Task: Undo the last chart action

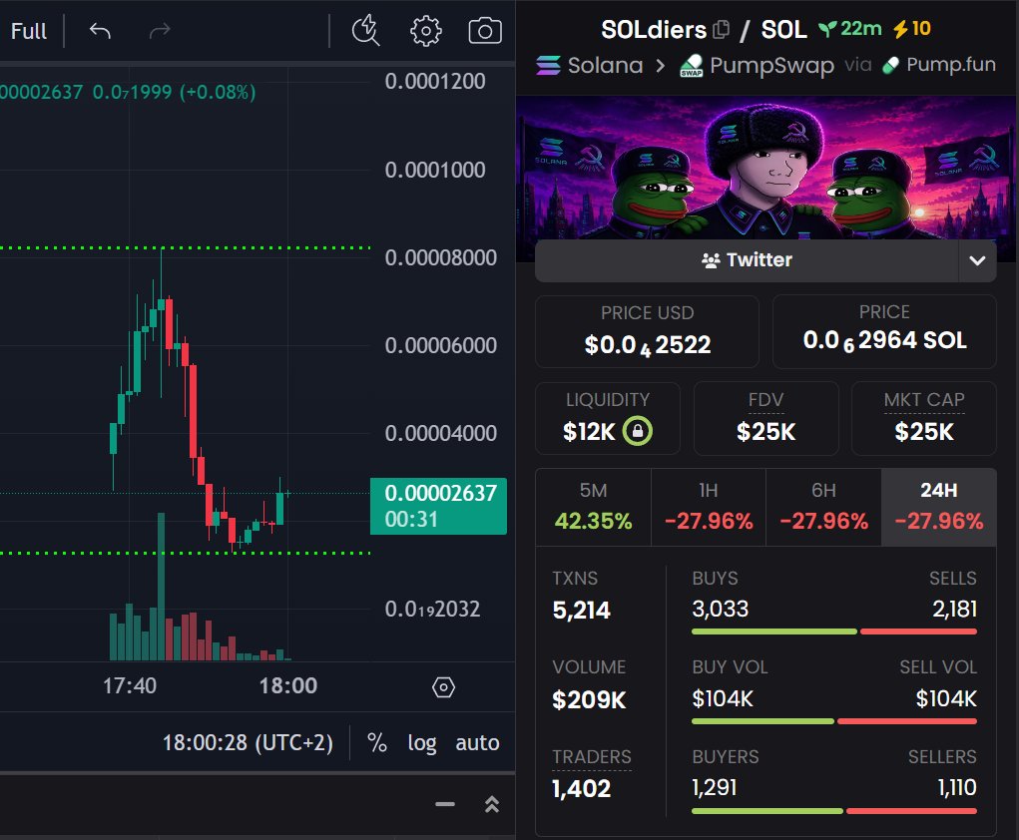Action: [100, 31]
